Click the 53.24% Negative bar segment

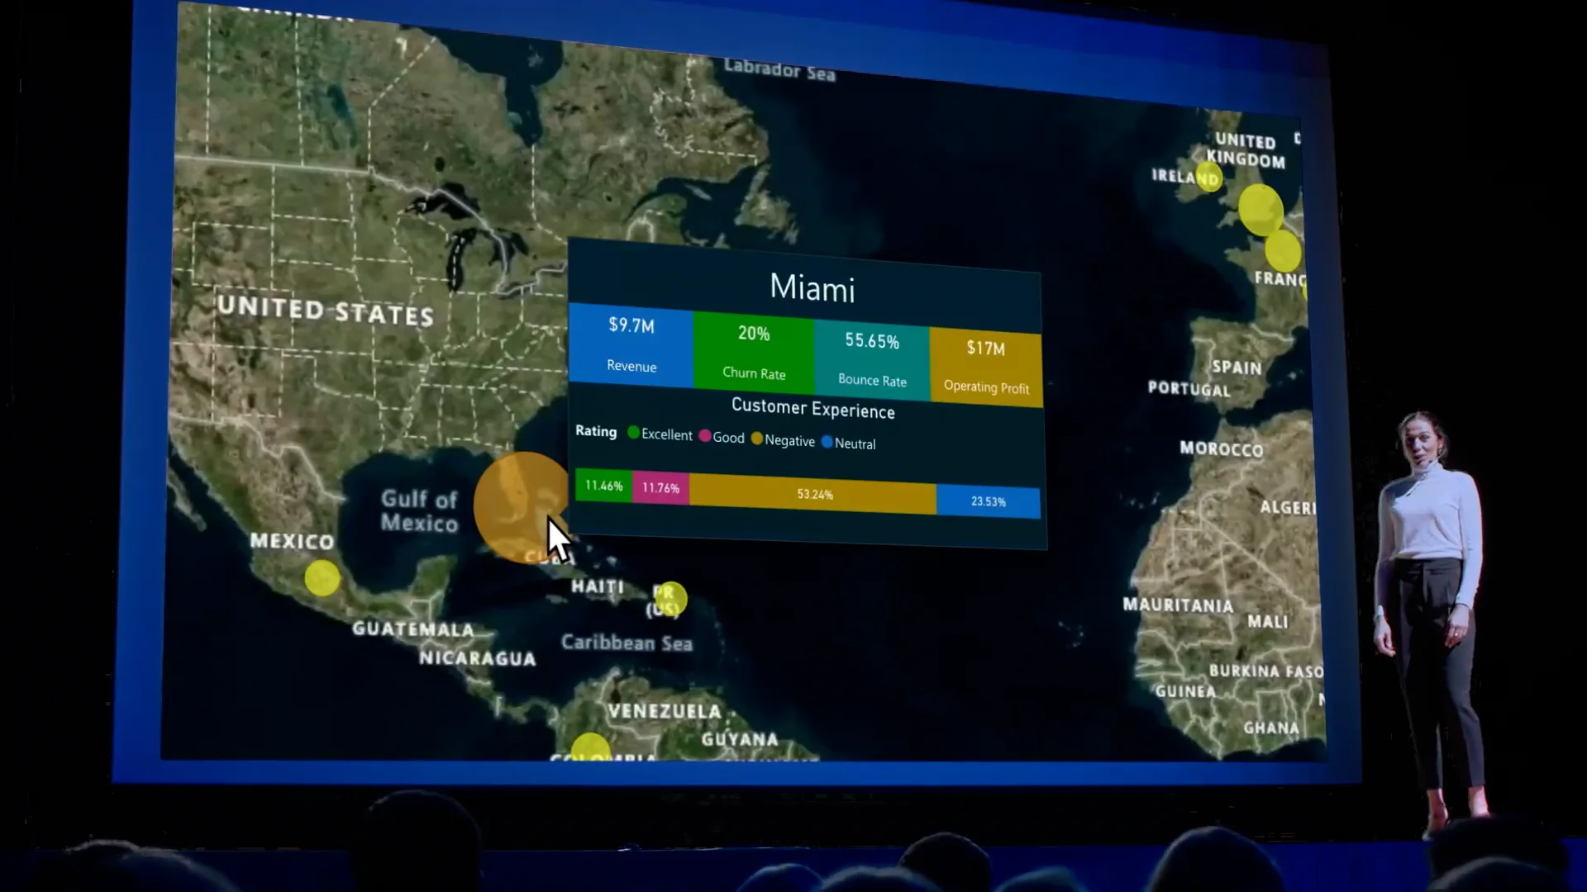(813, 495)
